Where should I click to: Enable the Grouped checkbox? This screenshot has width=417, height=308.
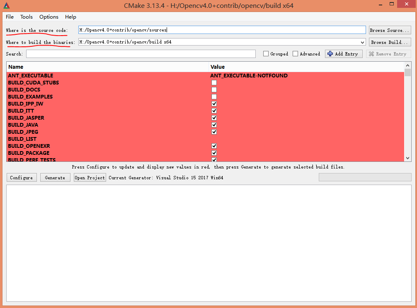coord(266,54)
